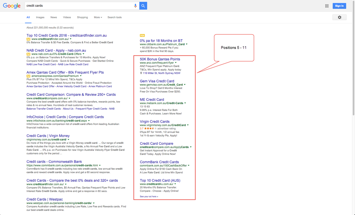This screenshot has width=355, height=215.
Task: Expand arrow beside infochoice.com.au URL
Action: coord(89,121)
